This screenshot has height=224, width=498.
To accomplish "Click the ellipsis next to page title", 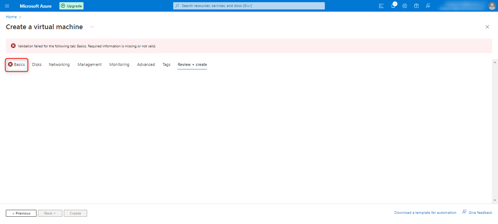I will (92, 27).
